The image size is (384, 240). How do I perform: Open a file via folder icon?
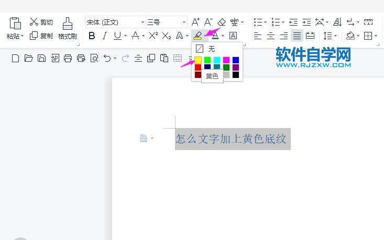pyautogui.click(x=28, y=58)
